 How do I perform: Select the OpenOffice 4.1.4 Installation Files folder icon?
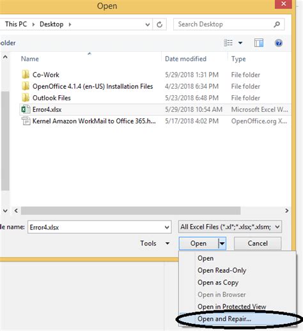26,86
